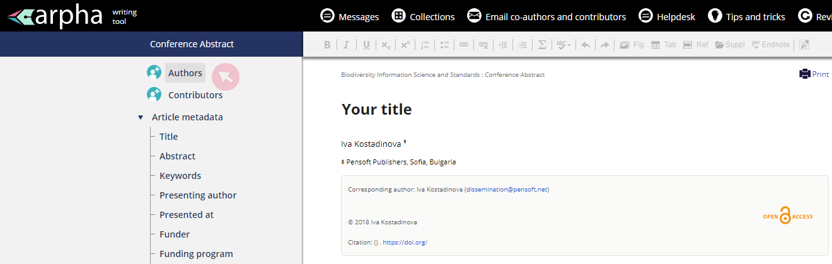Insert a hyperlink with link icon
The width and height of the screenshot is (832, 264).
(464, 45)
